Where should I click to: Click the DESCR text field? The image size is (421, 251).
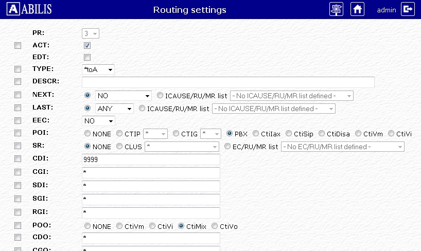coord(228,82)
